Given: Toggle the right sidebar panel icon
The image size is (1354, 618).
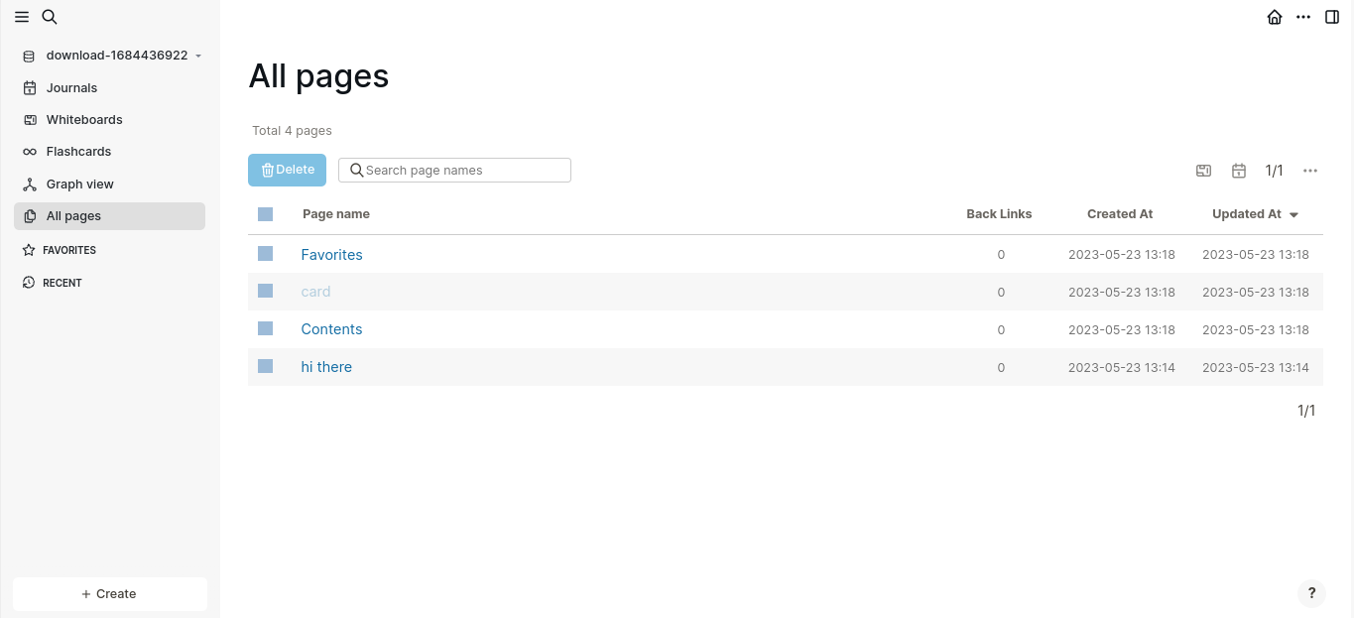Looking at the screenshot, I should pyautogui.click(x=1332, y=17).
